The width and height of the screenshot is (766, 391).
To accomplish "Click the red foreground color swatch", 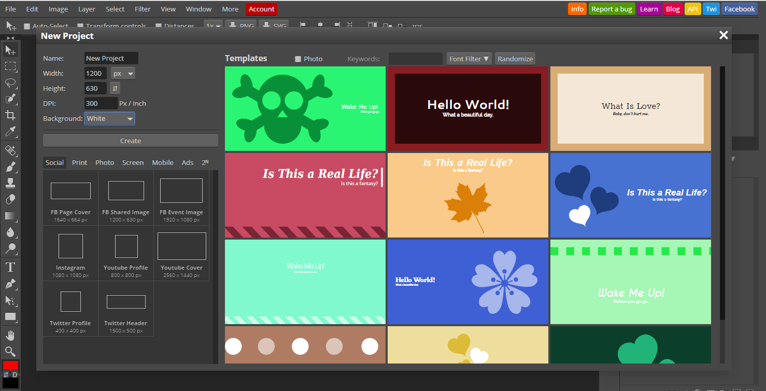I will [x=10, y=365].
